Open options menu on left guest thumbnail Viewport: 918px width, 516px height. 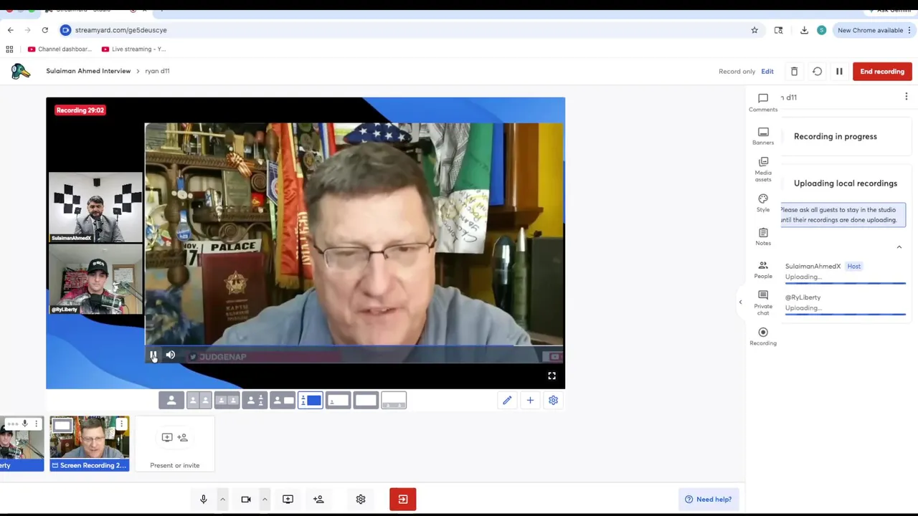pos(36,424)
